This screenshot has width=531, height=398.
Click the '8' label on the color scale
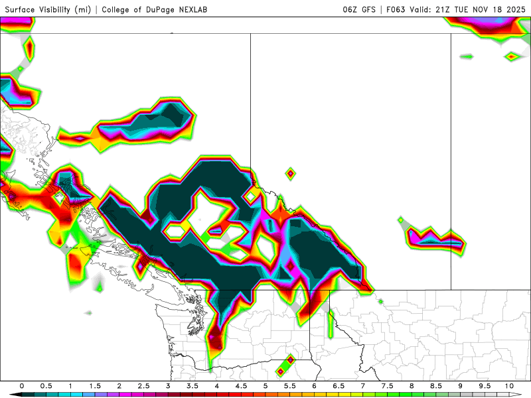(412, 386)
